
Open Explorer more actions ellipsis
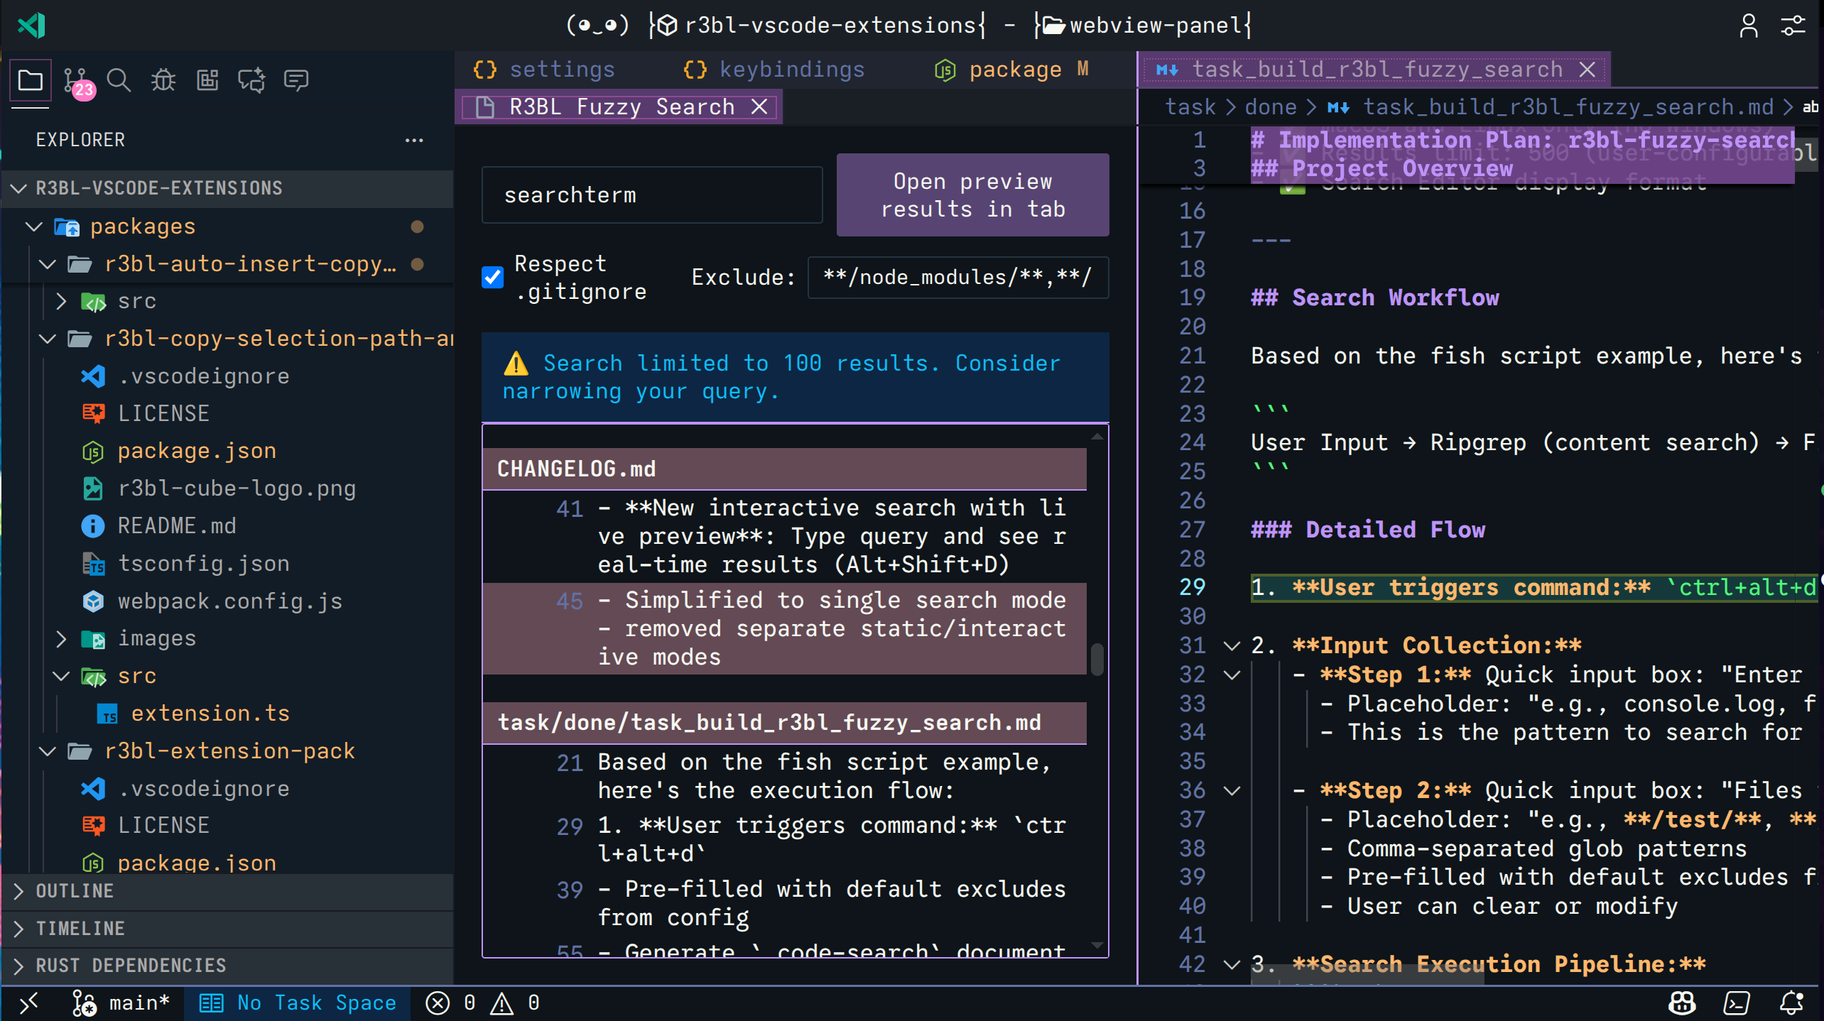click(414, 140)
